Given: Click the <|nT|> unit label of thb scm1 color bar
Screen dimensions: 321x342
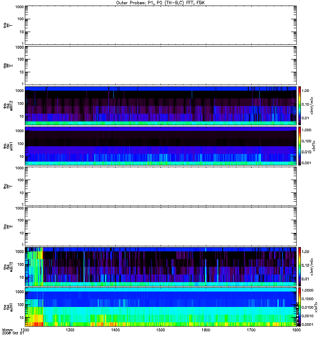Looking at the screenshot, I should click(314, 146).
